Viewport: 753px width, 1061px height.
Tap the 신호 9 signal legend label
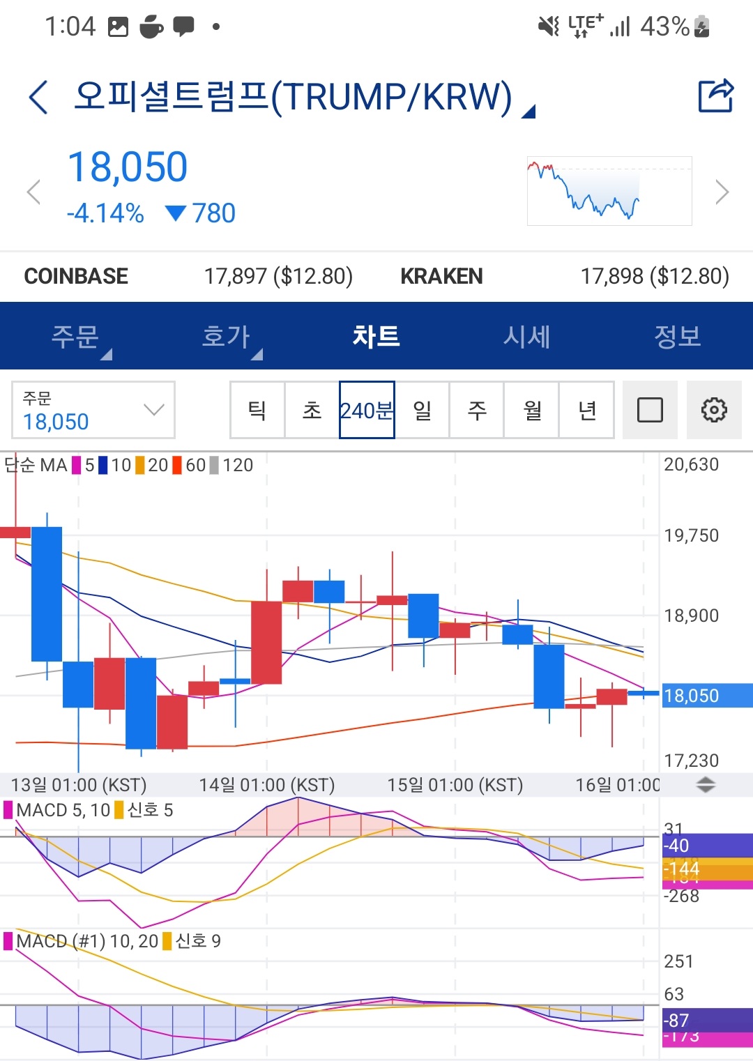click(x=198, y=941)
